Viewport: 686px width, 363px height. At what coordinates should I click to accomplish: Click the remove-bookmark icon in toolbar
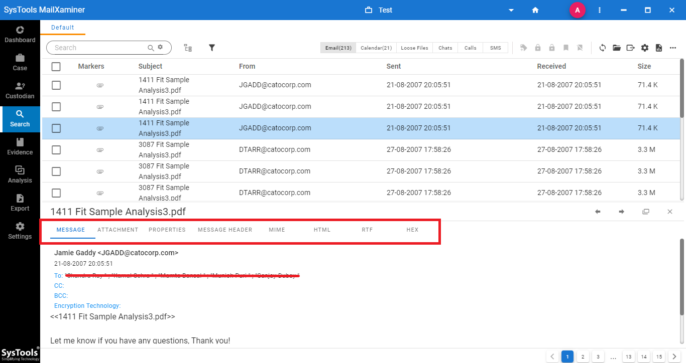pyautogui.click(x=580, y=48)
